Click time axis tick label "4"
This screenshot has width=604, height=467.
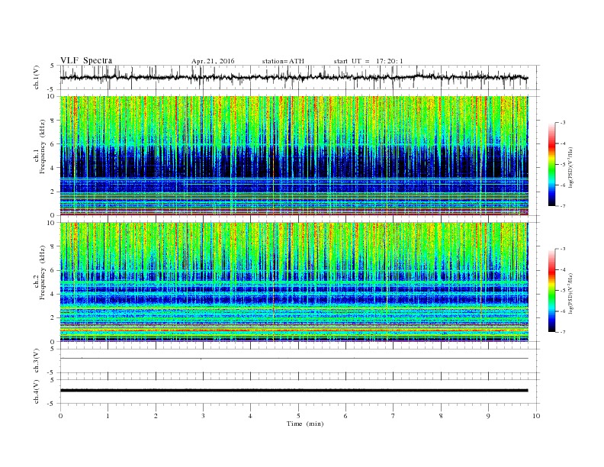point(250,416)
